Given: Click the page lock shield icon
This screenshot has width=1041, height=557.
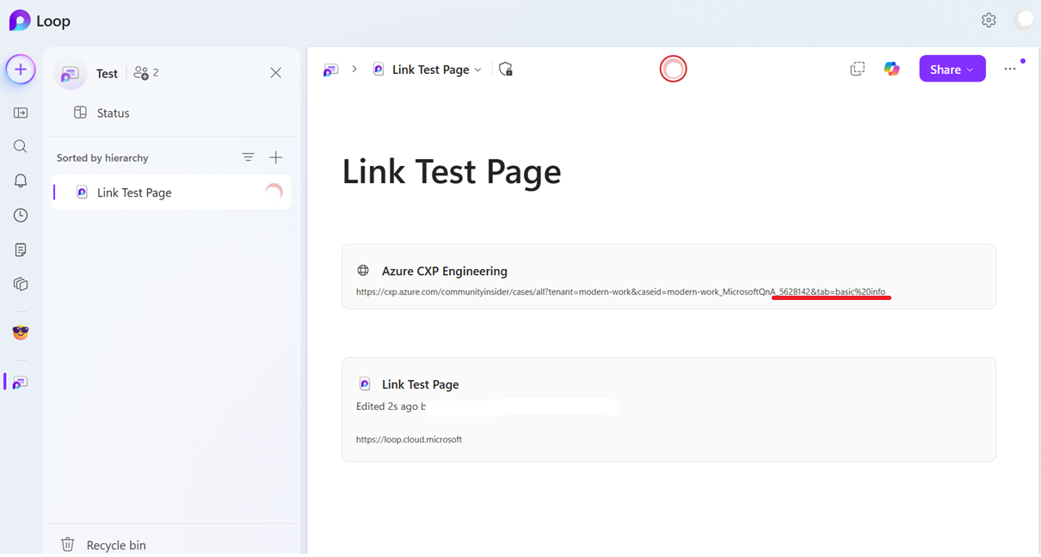Looking at the screenshot, I should (x=506, y=70).
